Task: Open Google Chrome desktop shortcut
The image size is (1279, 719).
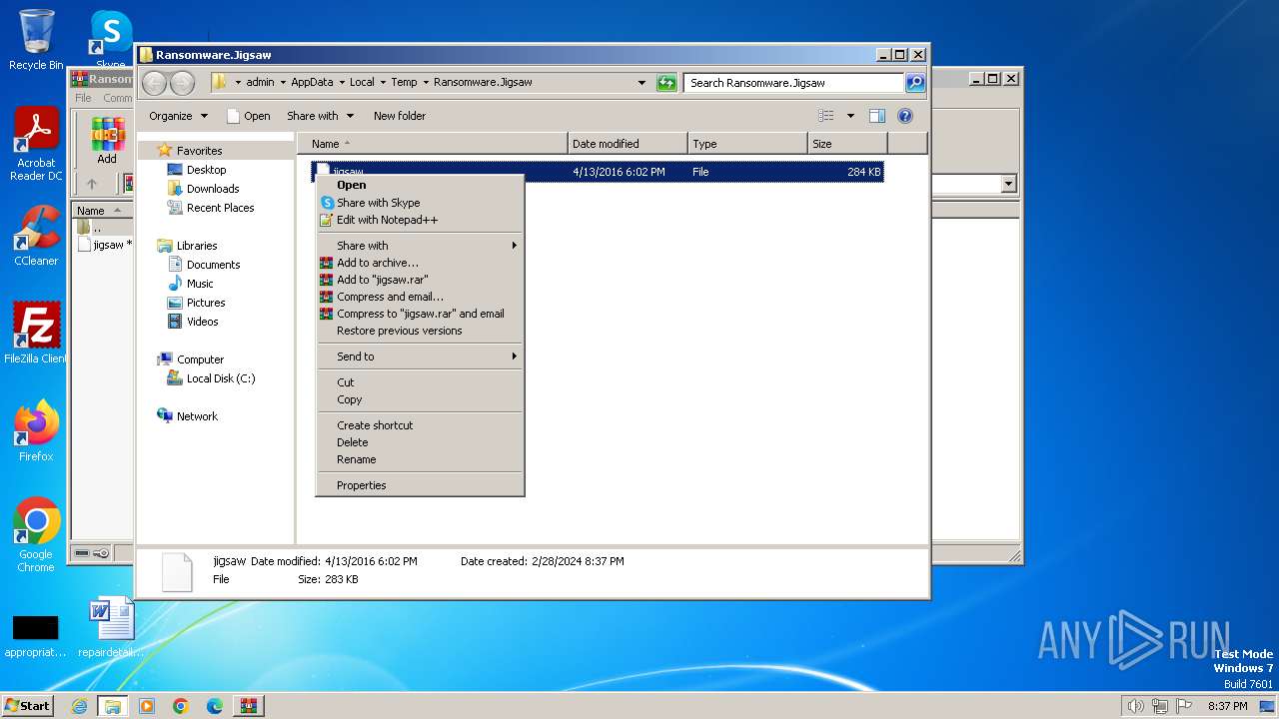Action: click(36, 535)
